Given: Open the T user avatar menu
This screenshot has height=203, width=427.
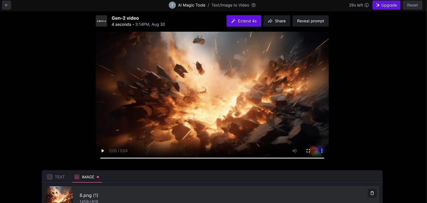Looking at the screenshot, I should 172,5.
